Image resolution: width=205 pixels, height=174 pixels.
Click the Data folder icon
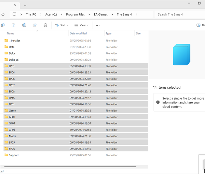[x=6, y=47]
